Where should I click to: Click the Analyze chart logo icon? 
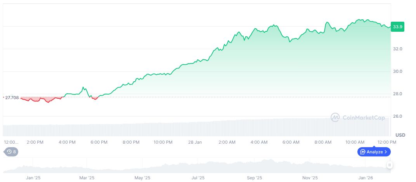pos(363,152)
